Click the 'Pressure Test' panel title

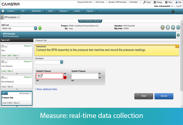(x=41, y=40)
